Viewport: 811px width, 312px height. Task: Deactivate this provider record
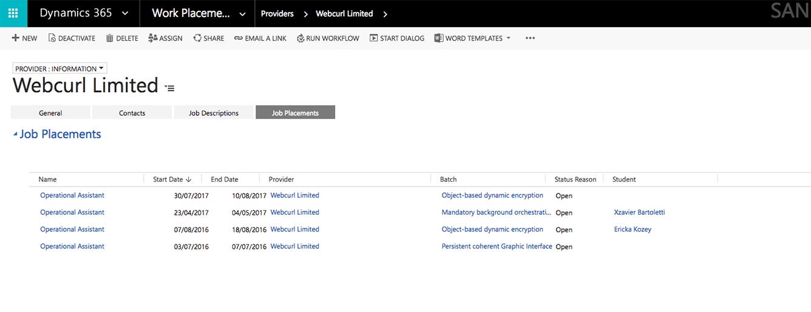[x=72, y=38]
